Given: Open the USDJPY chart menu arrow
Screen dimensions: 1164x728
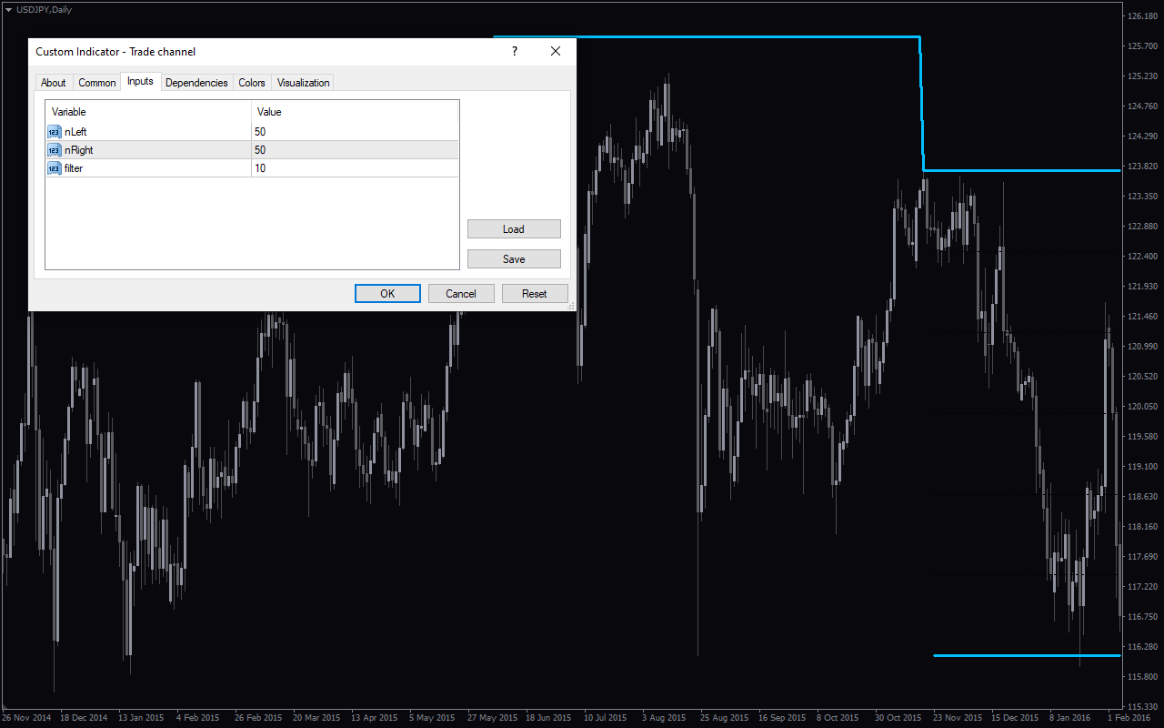Looking at the screenshot, I should pos(8,9).
